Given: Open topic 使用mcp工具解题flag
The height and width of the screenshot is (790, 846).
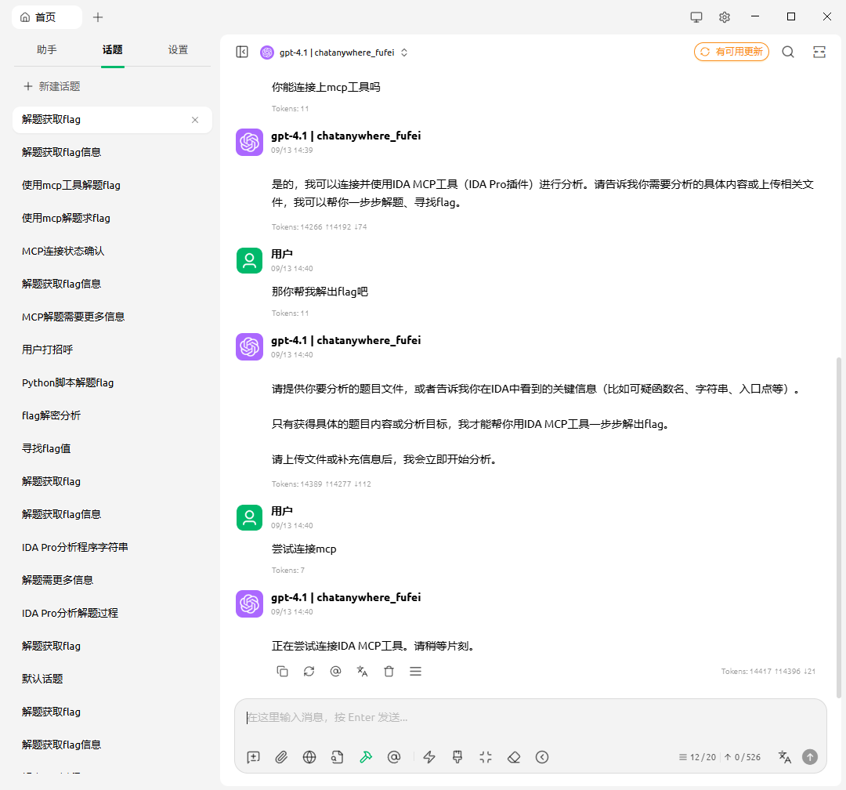Looking at the screenshot, I should 112,185.
